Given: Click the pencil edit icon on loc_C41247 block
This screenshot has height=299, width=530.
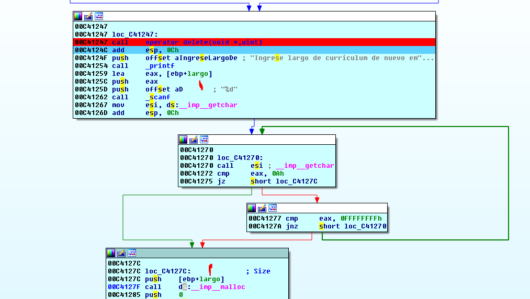Looking at the screenshot, I should (x=88, y=16).
